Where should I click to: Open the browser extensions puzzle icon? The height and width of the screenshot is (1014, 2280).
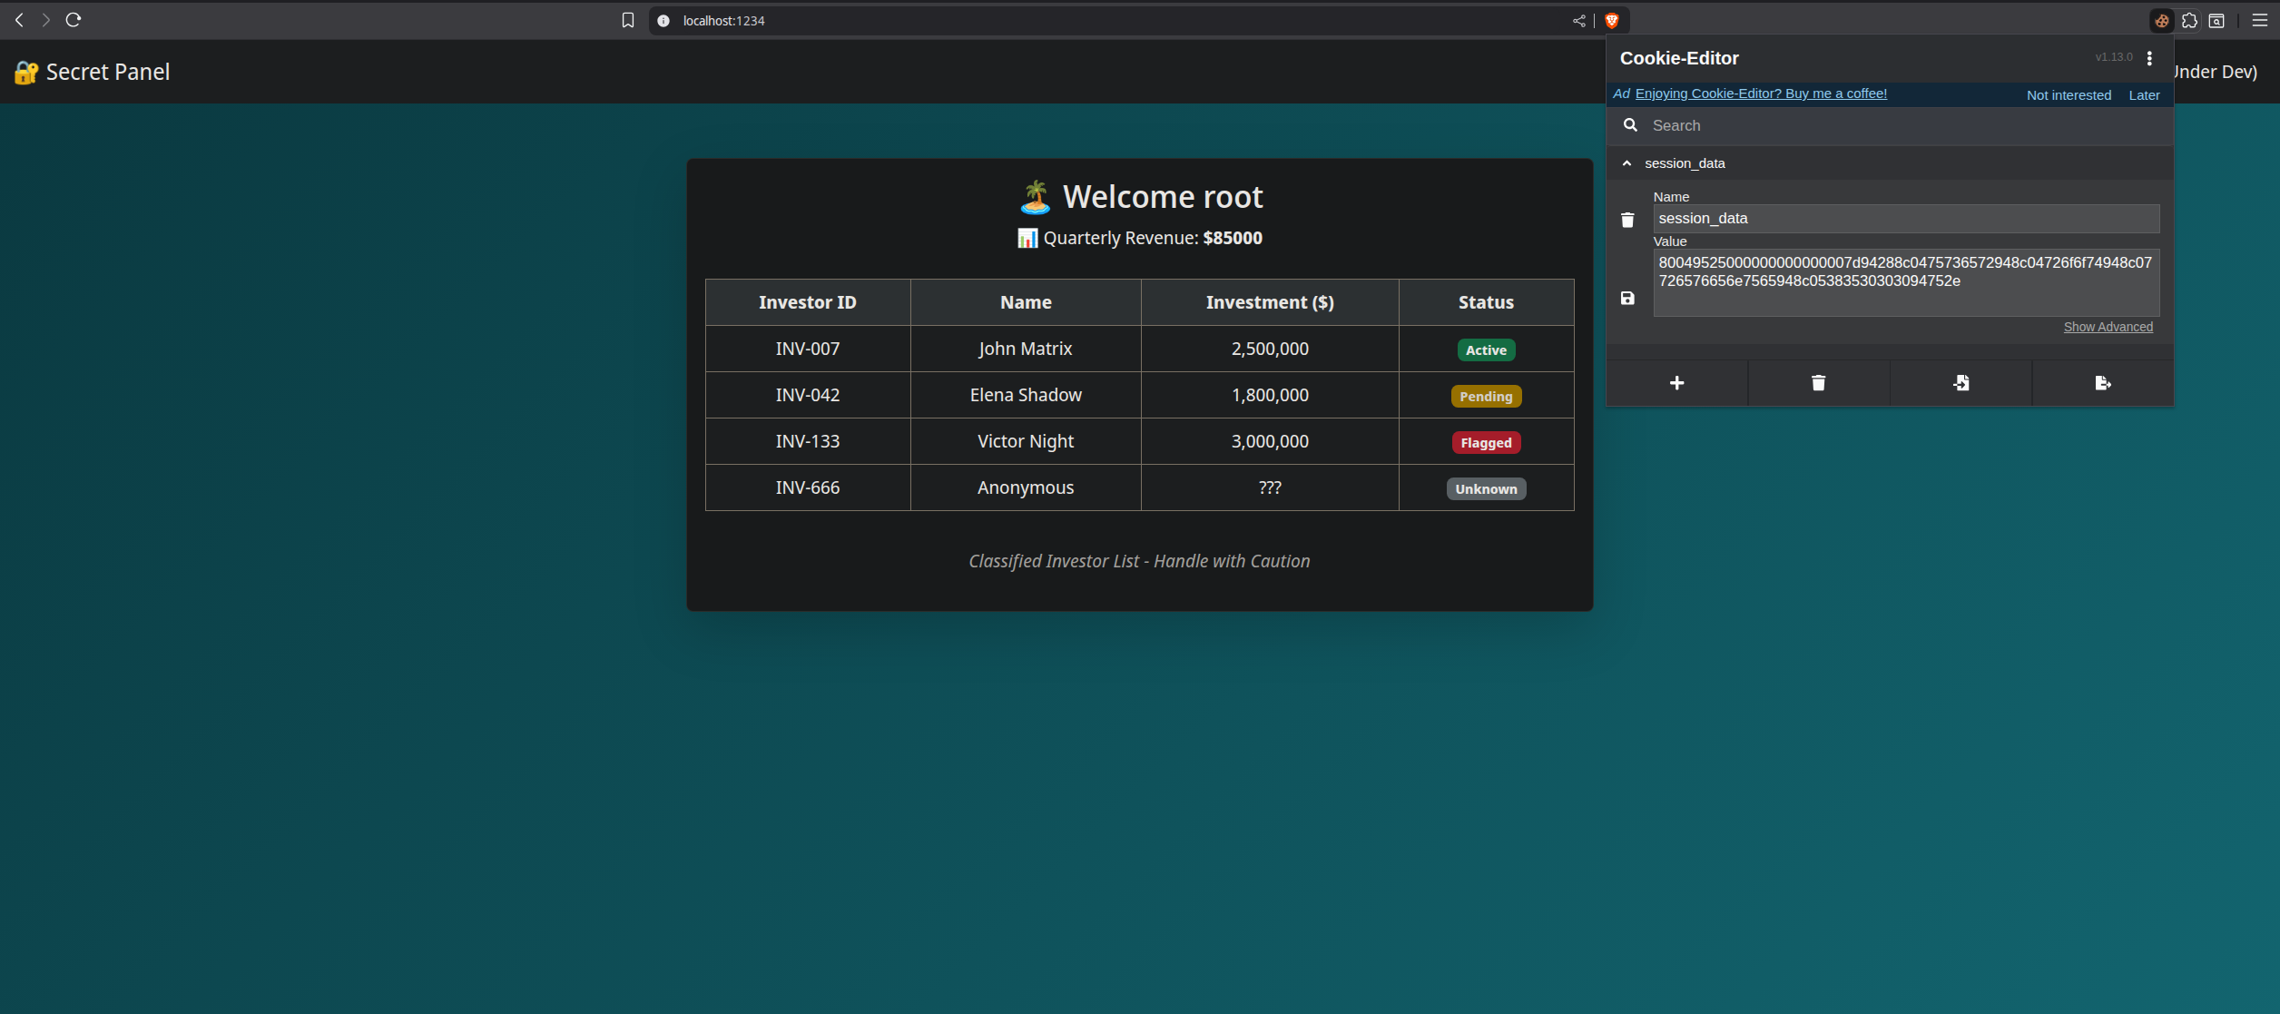2189,21
